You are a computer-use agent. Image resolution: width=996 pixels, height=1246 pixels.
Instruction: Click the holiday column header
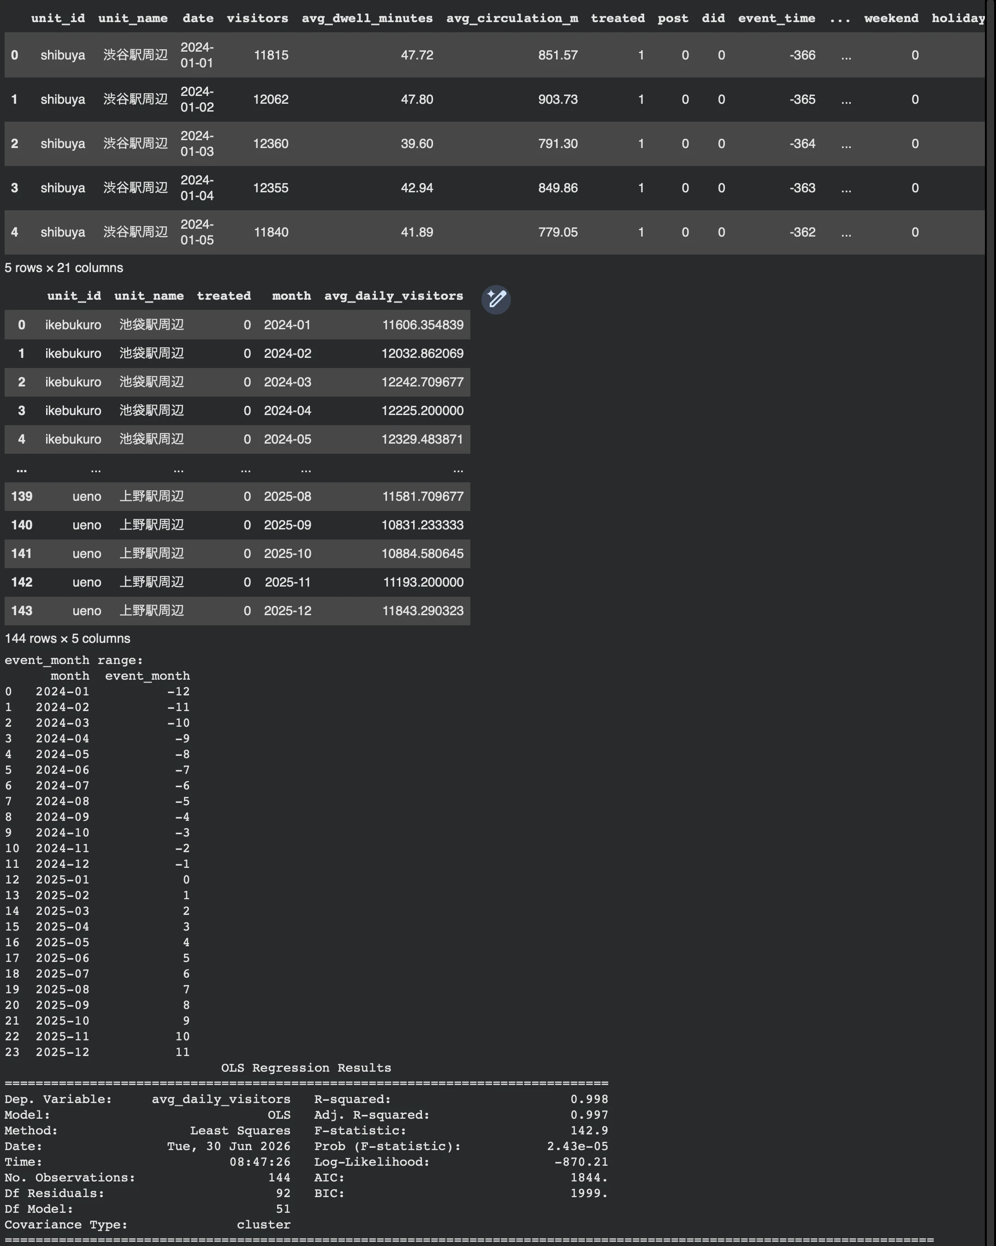[958, 18]
